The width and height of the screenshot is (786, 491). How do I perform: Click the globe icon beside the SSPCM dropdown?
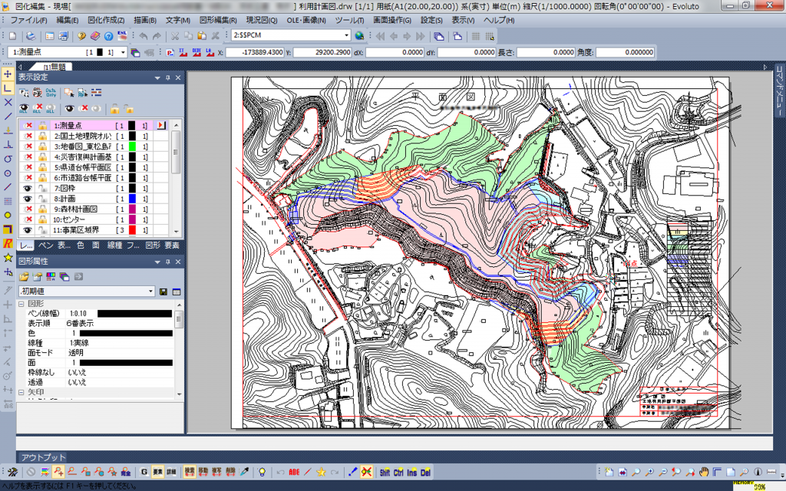pyautogui.click(x=360, y=36)
